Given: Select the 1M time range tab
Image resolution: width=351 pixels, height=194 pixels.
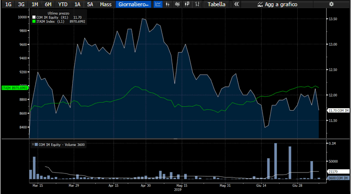Looking at the screenshot, I should 35,4.
